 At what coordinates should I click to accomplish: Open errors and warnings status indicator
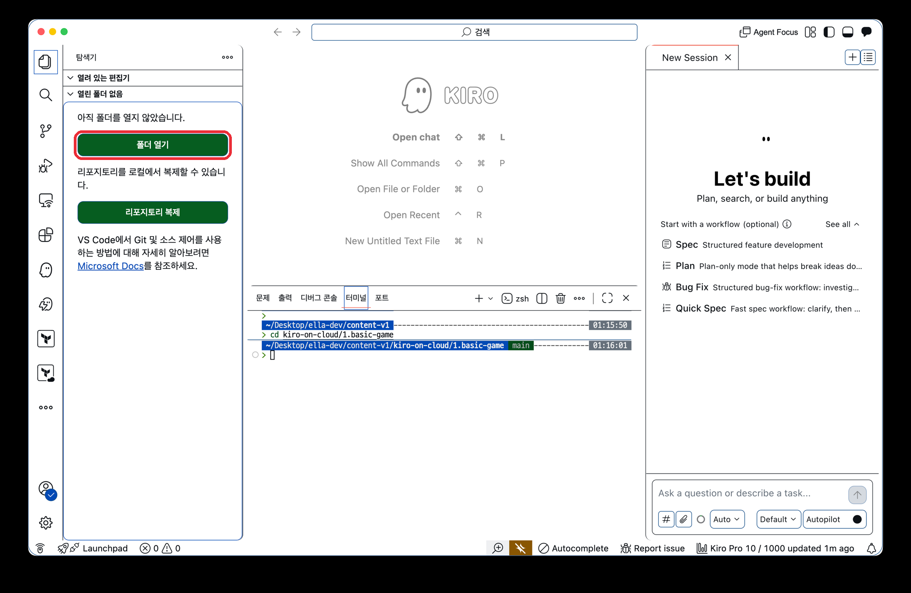coord(160,548)
